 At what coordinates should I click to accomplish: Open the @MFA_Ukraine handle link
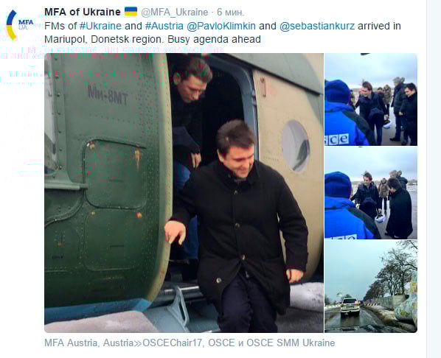[x=174, y=13]
